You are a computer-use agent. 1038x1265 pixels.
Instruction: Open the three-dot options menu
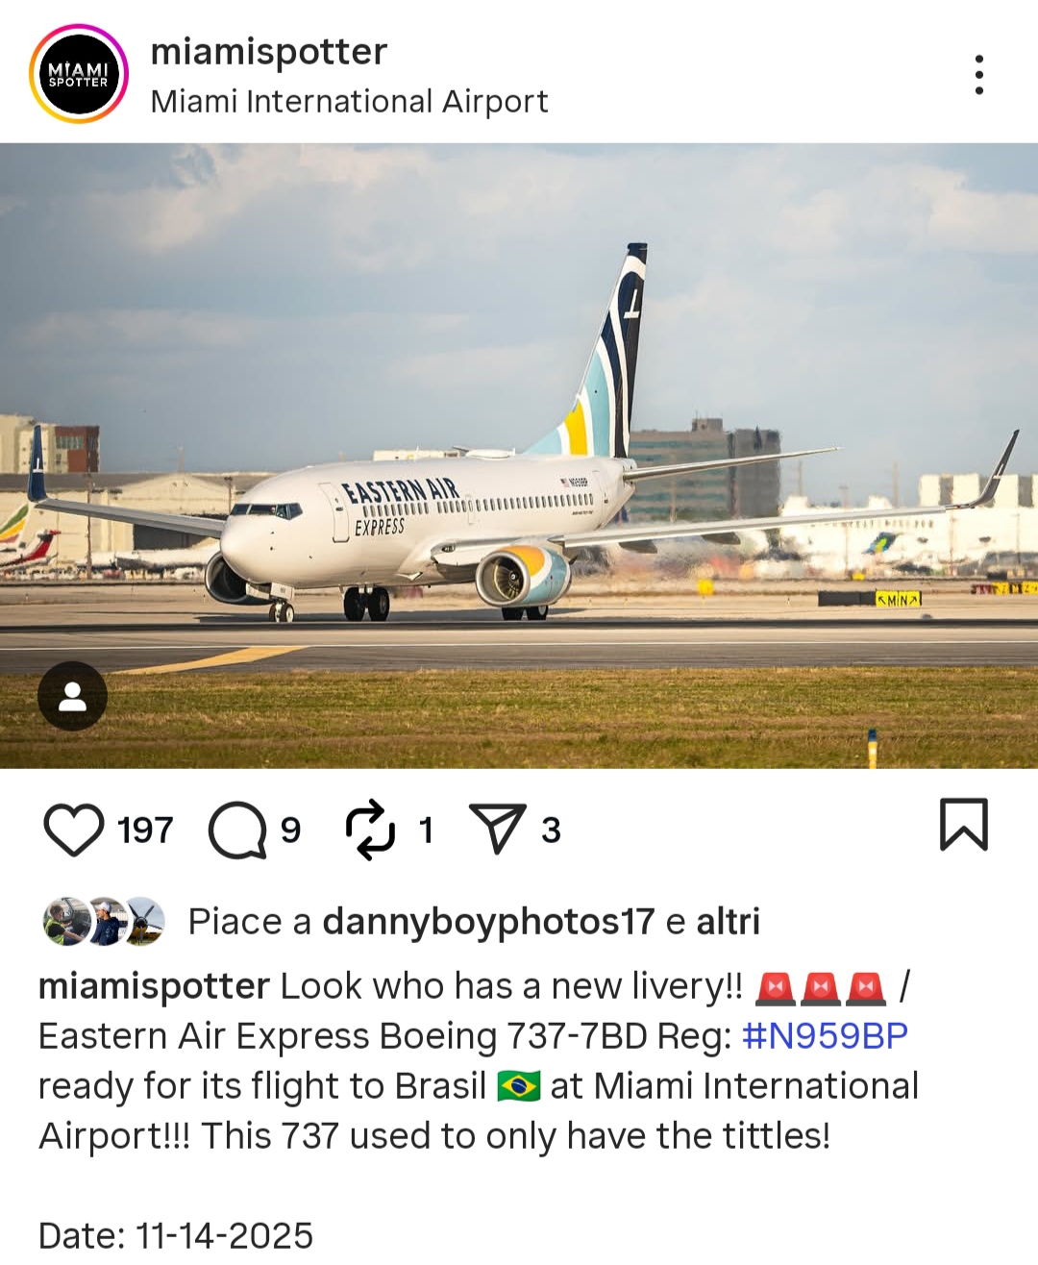(x=978, y=74)
